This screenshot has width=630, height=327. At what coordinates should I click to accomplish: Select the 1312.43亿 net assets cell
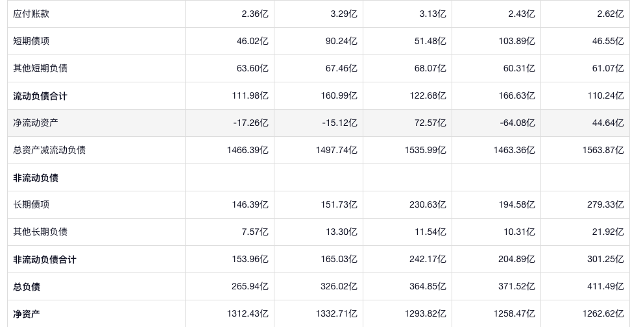point(247,313)
